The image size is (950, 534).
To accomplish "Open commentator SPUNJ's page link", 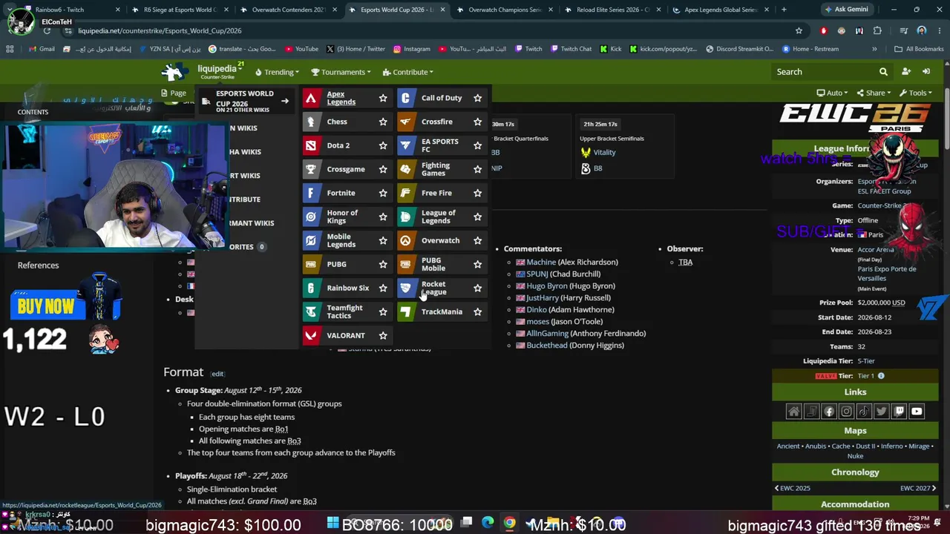I will pyautogui.click(x=537, y=274).
